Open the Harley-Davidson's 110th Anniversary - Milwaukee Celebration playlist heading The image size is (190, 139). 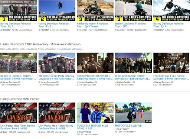[x=40, y=44]
